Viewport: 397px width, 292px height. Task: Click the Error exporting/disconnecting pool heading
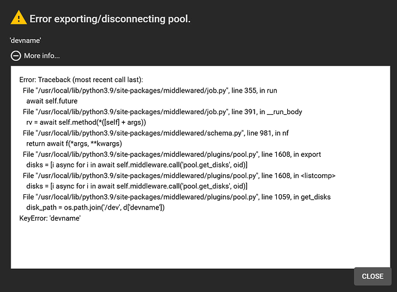110,19
